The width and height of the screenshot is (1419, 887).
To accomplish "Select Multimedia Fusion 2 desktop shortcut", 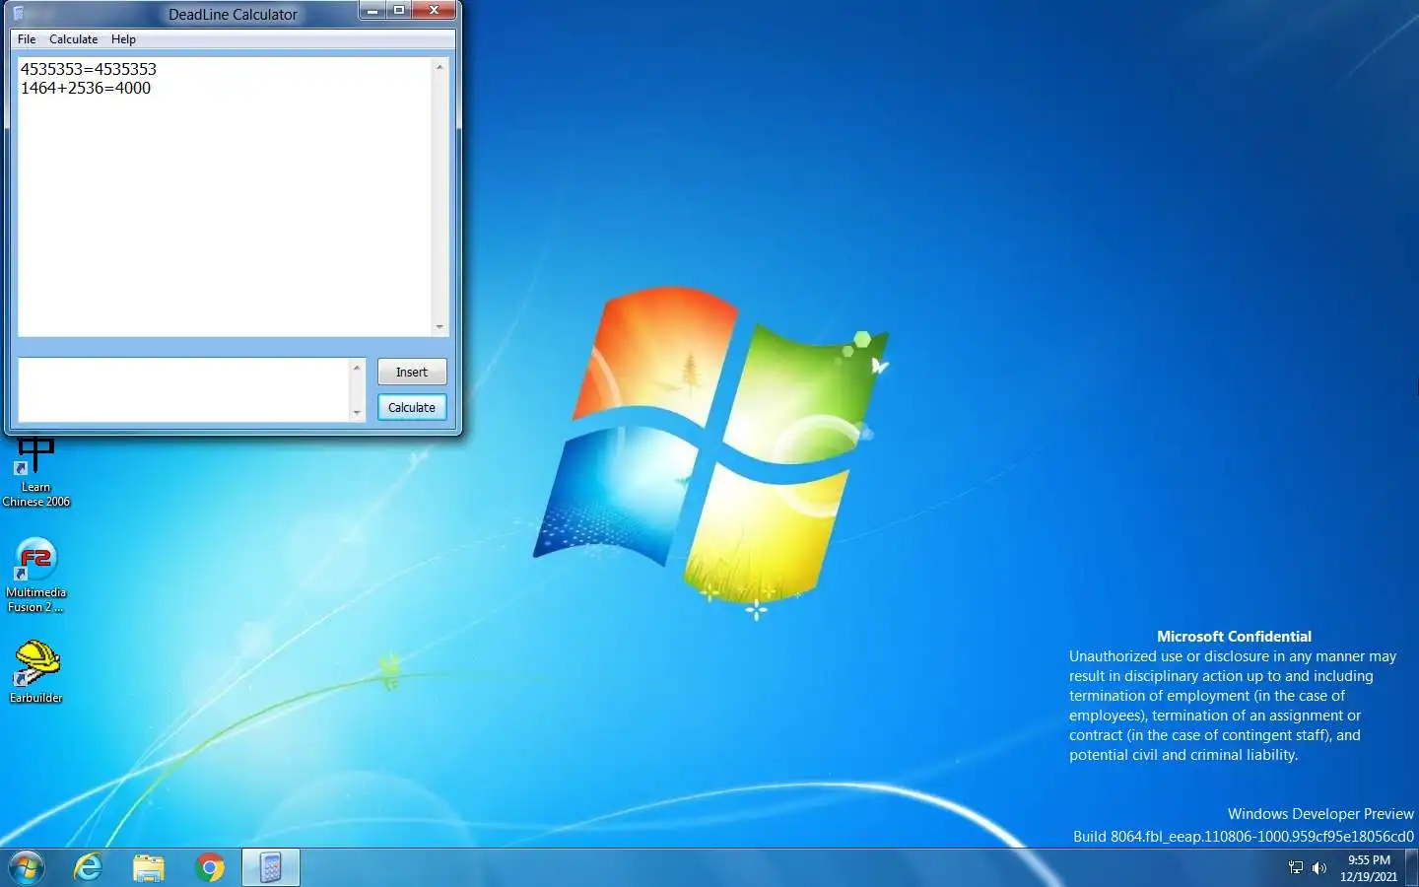I will click(x=35, y=576).
